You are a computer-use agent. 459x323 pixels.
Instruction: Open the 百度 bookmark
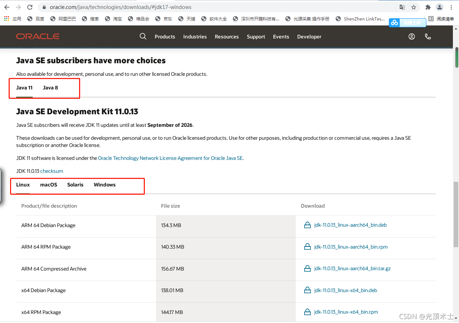pyautogui.click(x=36, y=19)
